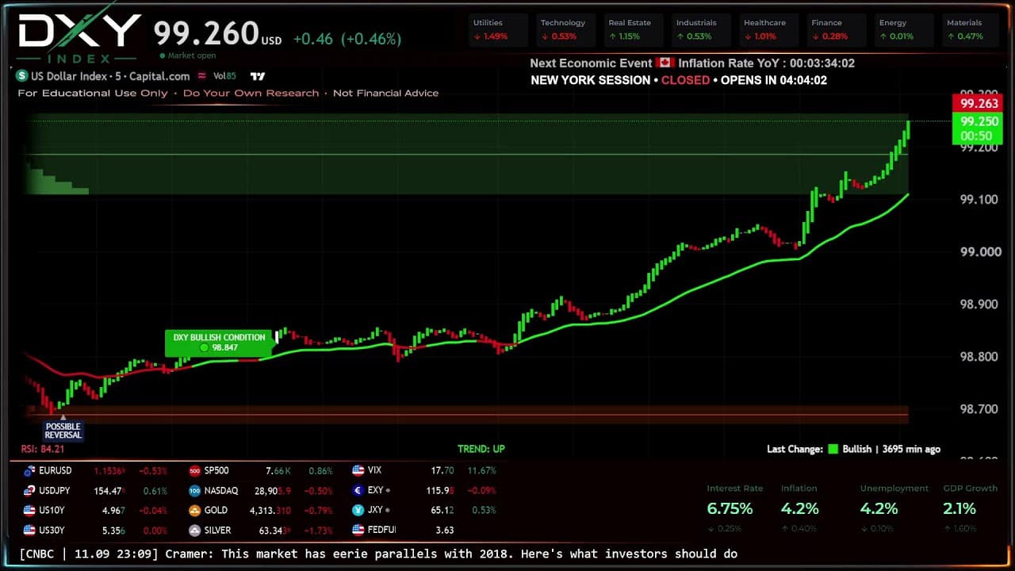Click the Unemployment 4.2% value
1015x571 pixels.
click(879, 508)
